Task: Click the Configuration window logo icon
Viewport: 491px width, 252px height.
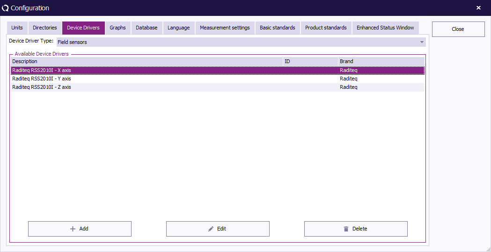Action: click(x=6, y=8)
